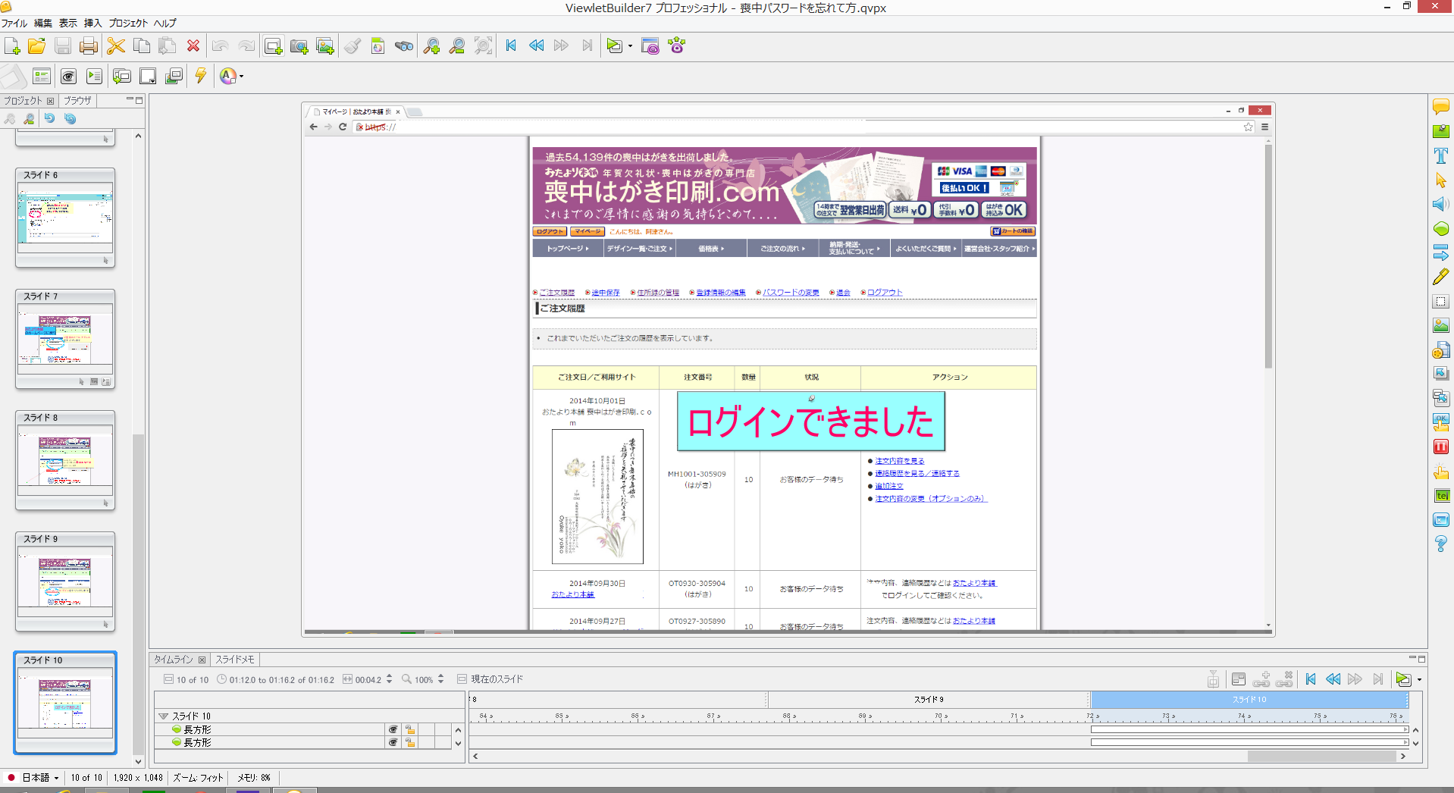
Task: Print with the printer toolbar icon
Action: [x=89, y=46]
